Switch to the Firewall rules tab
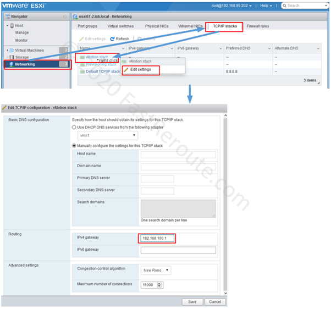331x309 pixels. click(258, 26)
